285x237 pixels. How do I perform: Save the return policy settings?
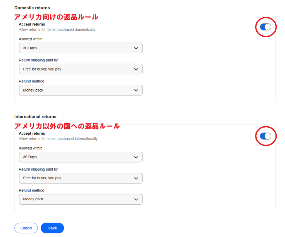(x=52, y=228)
